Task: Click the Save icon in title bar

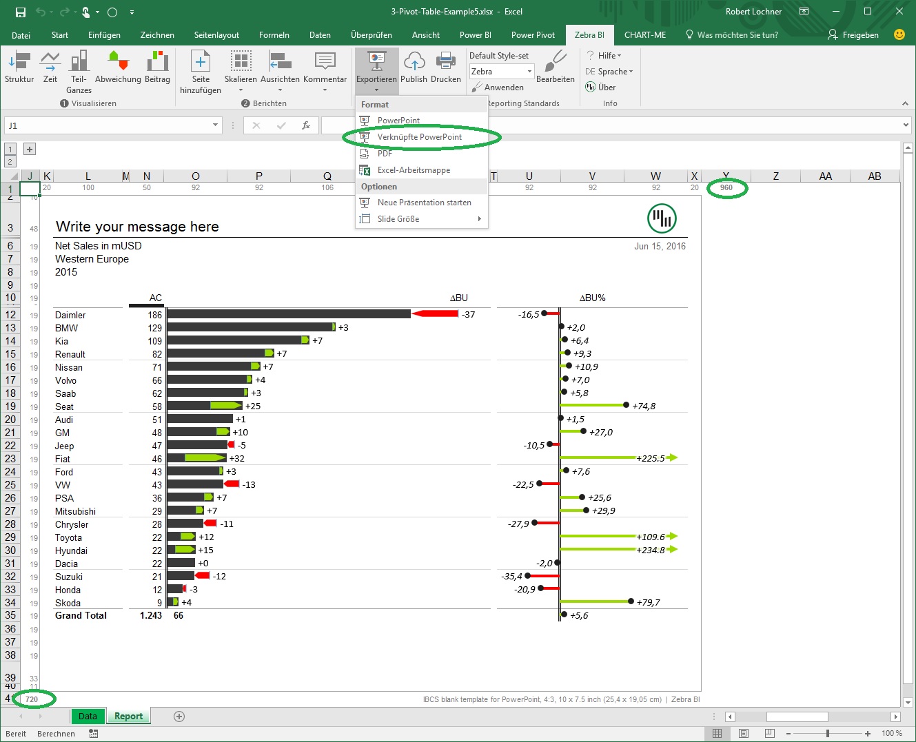Action: 21,12
